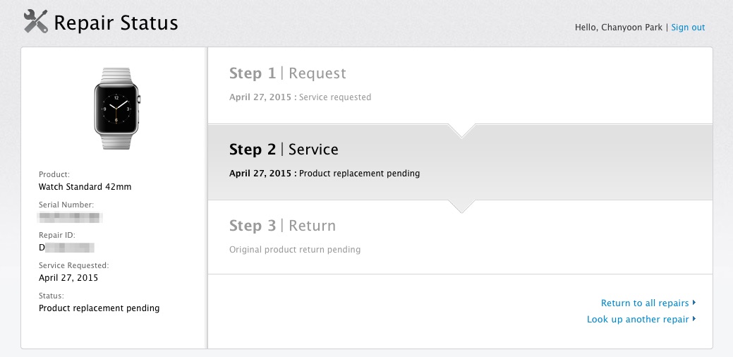This screenshot has width=733, height=357.
Task: Select the Step 3 Return heading
Action: (282, 226)
